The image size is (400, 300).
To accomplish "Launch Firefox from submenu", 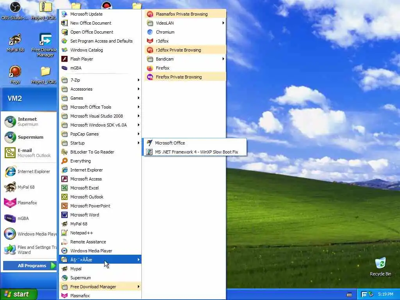I will (185, 68).
